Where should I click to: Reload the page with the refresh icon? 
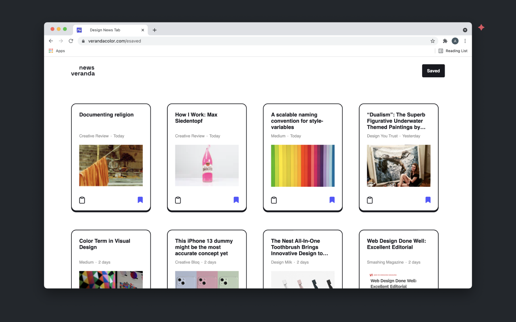tap(71, 41)
